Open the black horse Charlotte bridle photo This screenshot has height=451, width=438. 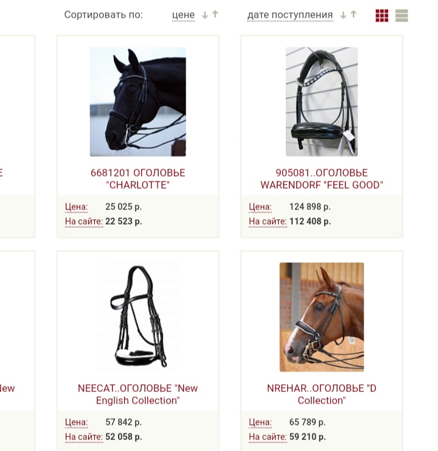tap(138, 102)
